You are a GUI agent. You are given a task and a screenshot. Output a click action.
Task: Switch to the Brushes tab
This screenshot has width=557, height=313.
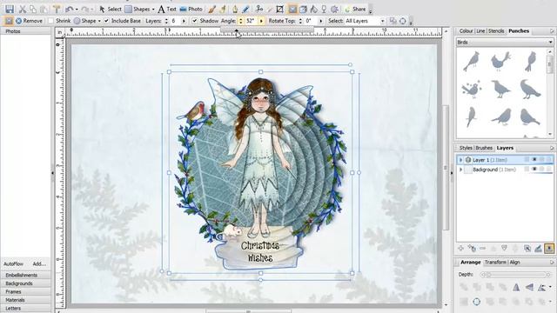(484, 148)
